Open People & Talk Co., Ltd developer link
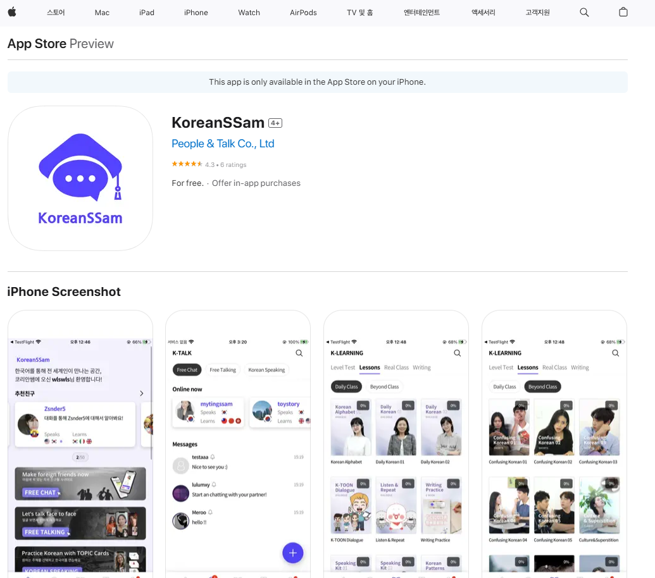This screenshot has height=578, width=655. [223, 144]
